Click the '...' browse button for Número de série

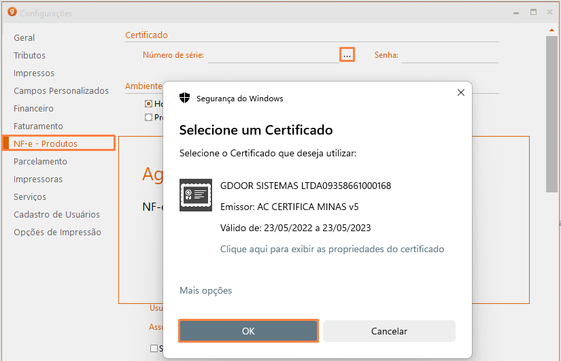[x=347, y=55]
